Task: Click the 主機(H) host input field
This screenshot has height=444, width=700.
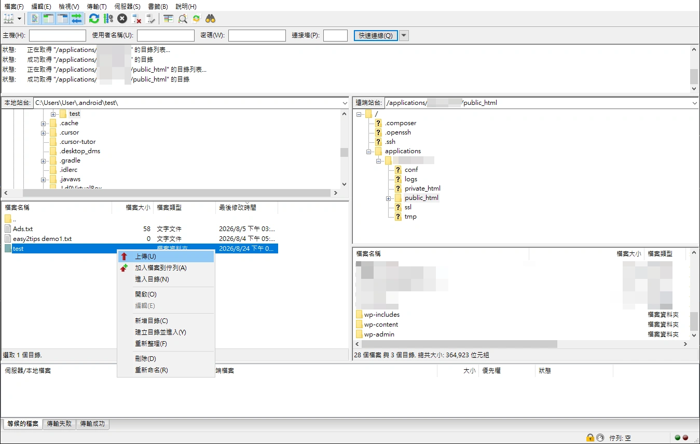Action: click(x=58, y=35)
